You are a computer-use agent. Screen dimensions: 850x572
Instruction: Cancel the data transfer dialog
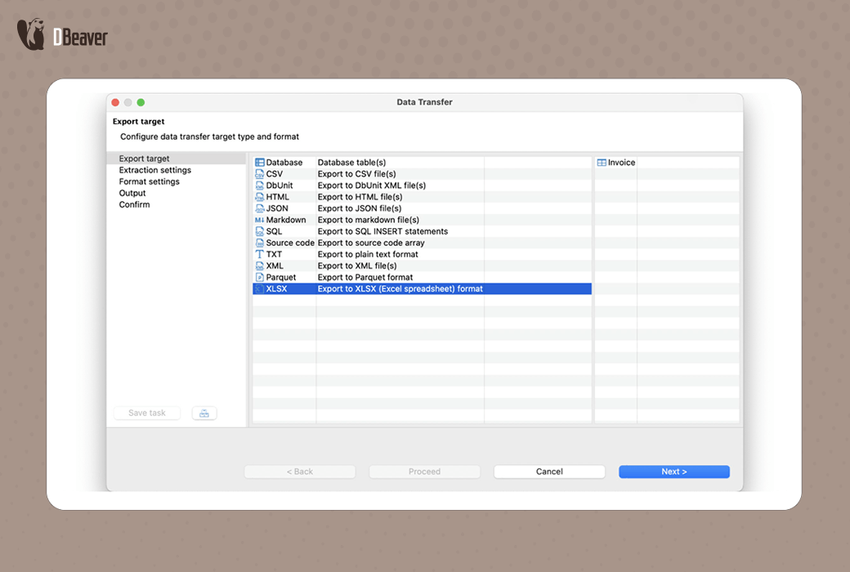click(549, 471)
